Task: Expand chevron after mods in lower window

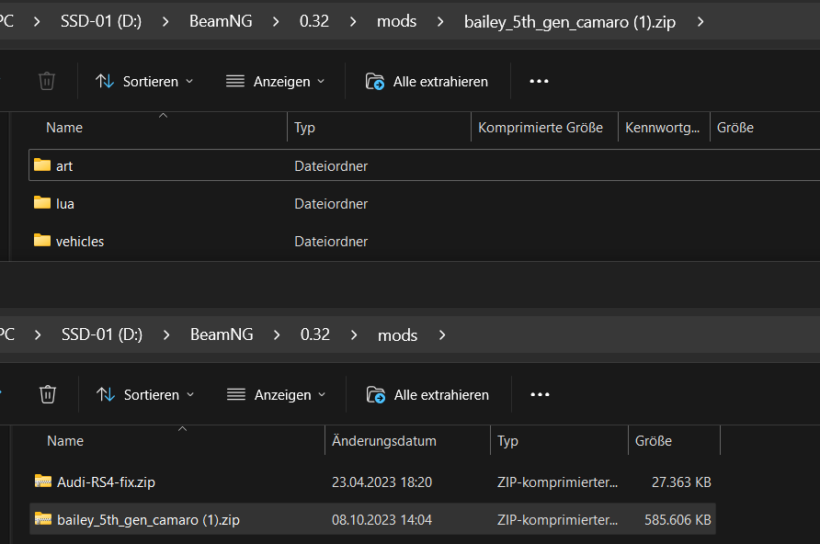Action: [x=442, y=334]
